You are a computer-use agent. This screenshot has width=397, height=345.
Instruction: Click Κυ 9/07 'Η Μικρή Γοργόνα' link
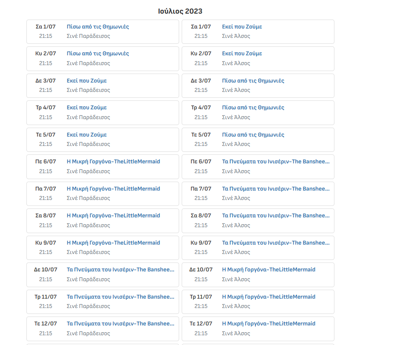tap(113, 243)
